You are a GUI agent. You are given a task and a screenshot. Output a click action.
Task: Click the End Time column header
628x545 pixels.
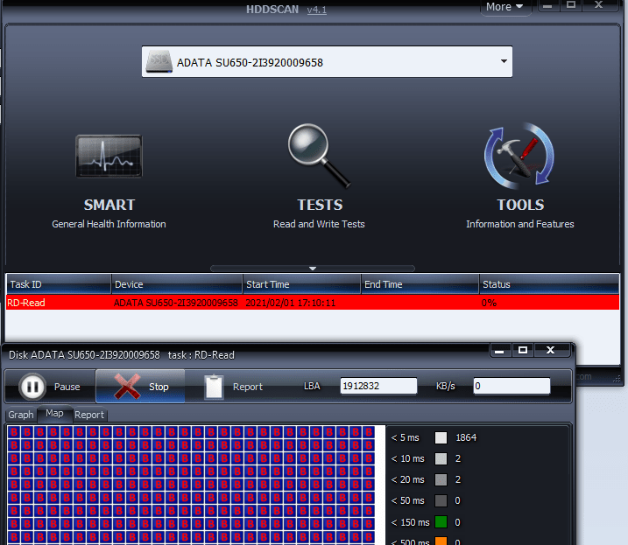click(420, 284)
